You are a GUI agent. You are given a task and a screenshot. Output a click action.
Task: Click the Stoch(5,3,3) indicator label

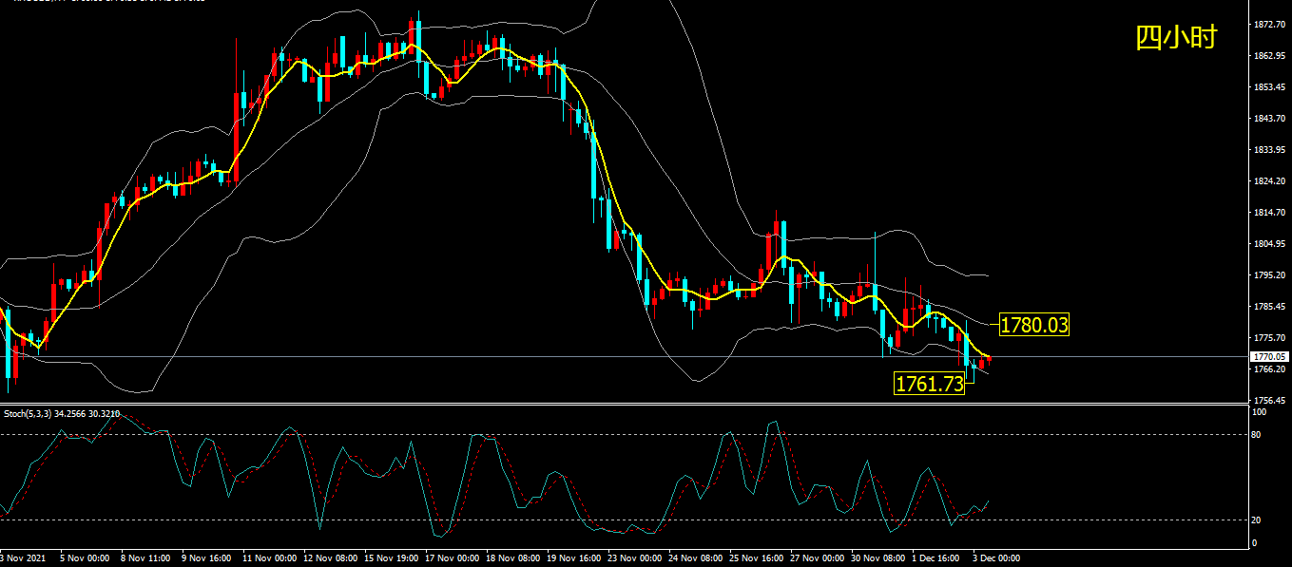(x=29, y=413)
